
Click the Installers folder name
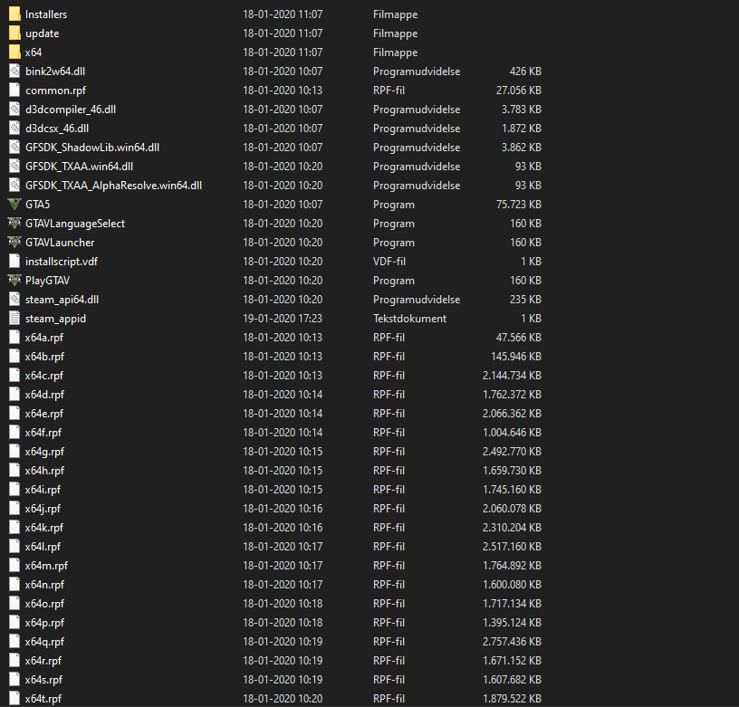coord(46,14)
